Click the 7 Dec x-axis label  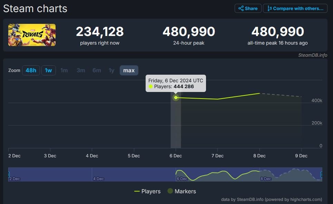[x=217, y=156]
